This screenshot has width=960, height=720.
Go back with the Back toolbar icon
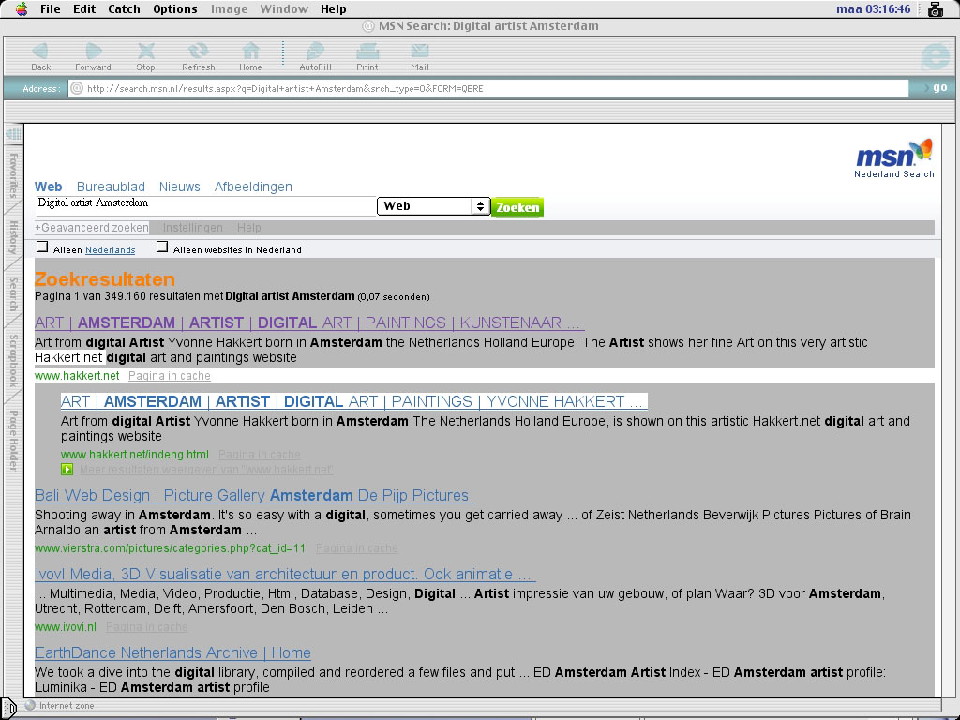click(x=40, y=56)
